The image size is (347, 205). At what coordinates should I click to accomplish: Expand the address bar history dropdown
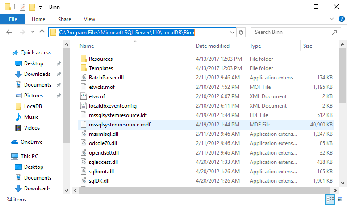(x=232, y=32)
